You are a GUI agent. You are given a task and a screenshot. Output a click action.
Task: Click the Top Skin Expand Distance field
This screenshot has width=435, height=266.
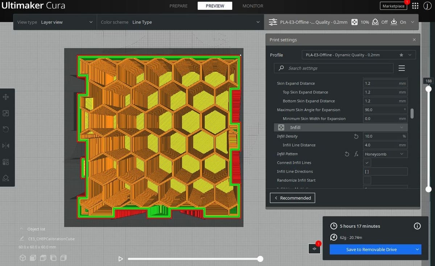click(x=385, y=92)
